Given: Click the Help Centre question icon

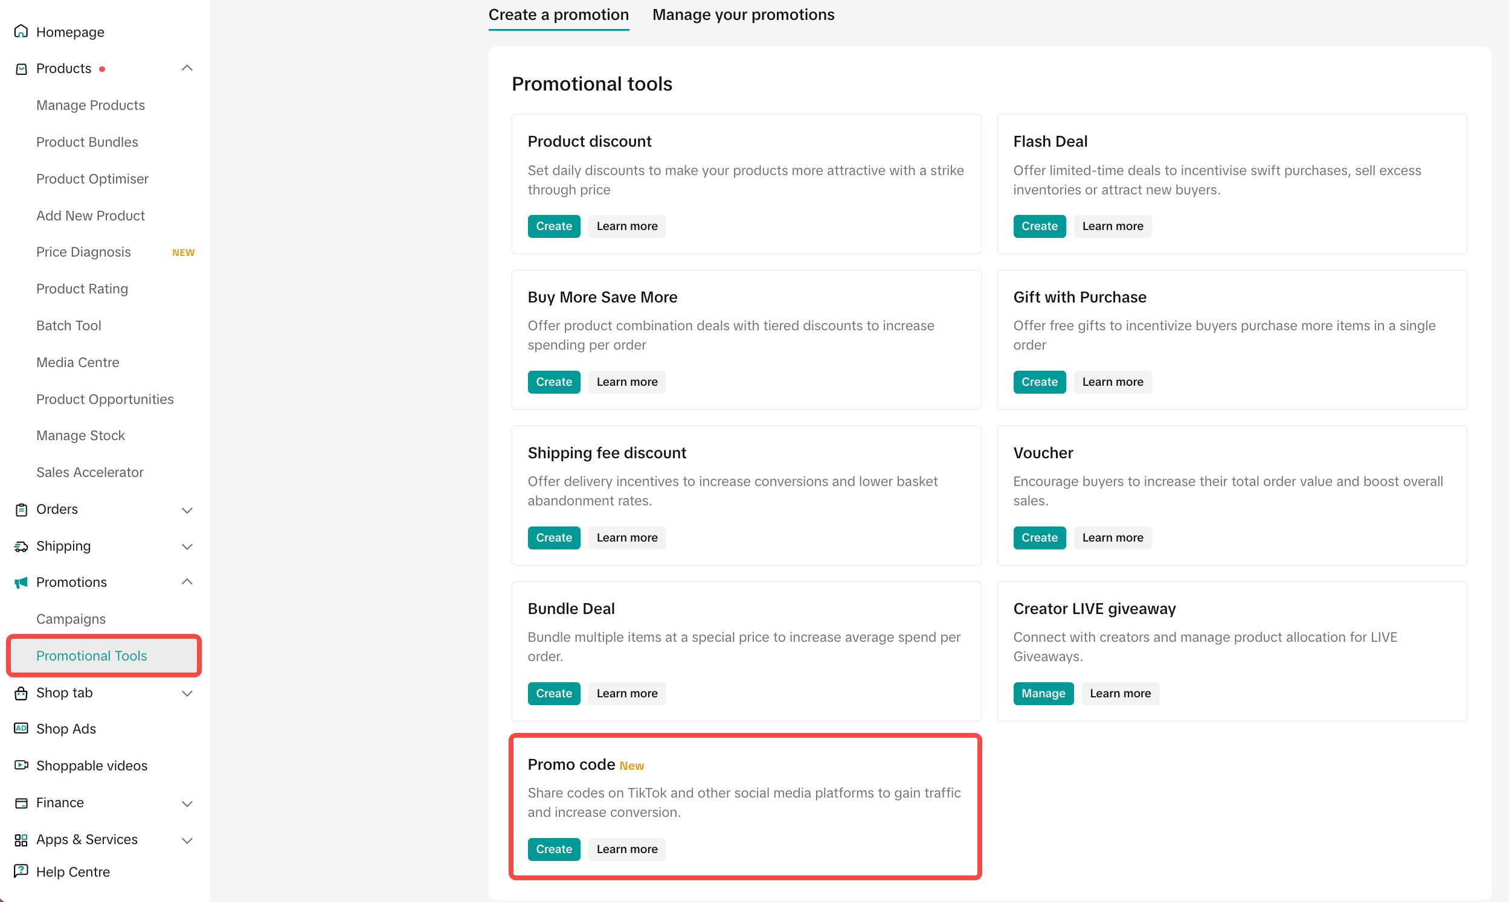Looking at the screenshot, I should (x=21, y=871).
